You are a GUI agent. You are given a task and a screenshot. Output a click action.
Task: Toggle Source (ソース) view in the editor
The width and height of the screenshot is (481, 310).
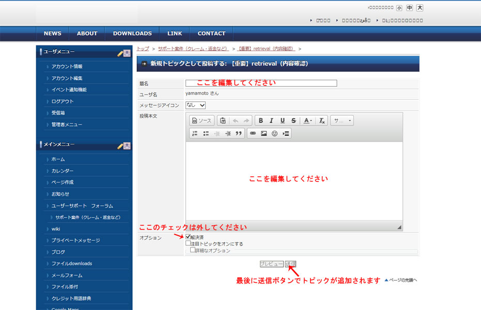click(202, 121)
